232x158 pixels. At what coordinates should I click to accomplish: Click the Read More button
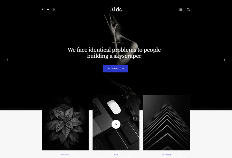click(115, 69)
